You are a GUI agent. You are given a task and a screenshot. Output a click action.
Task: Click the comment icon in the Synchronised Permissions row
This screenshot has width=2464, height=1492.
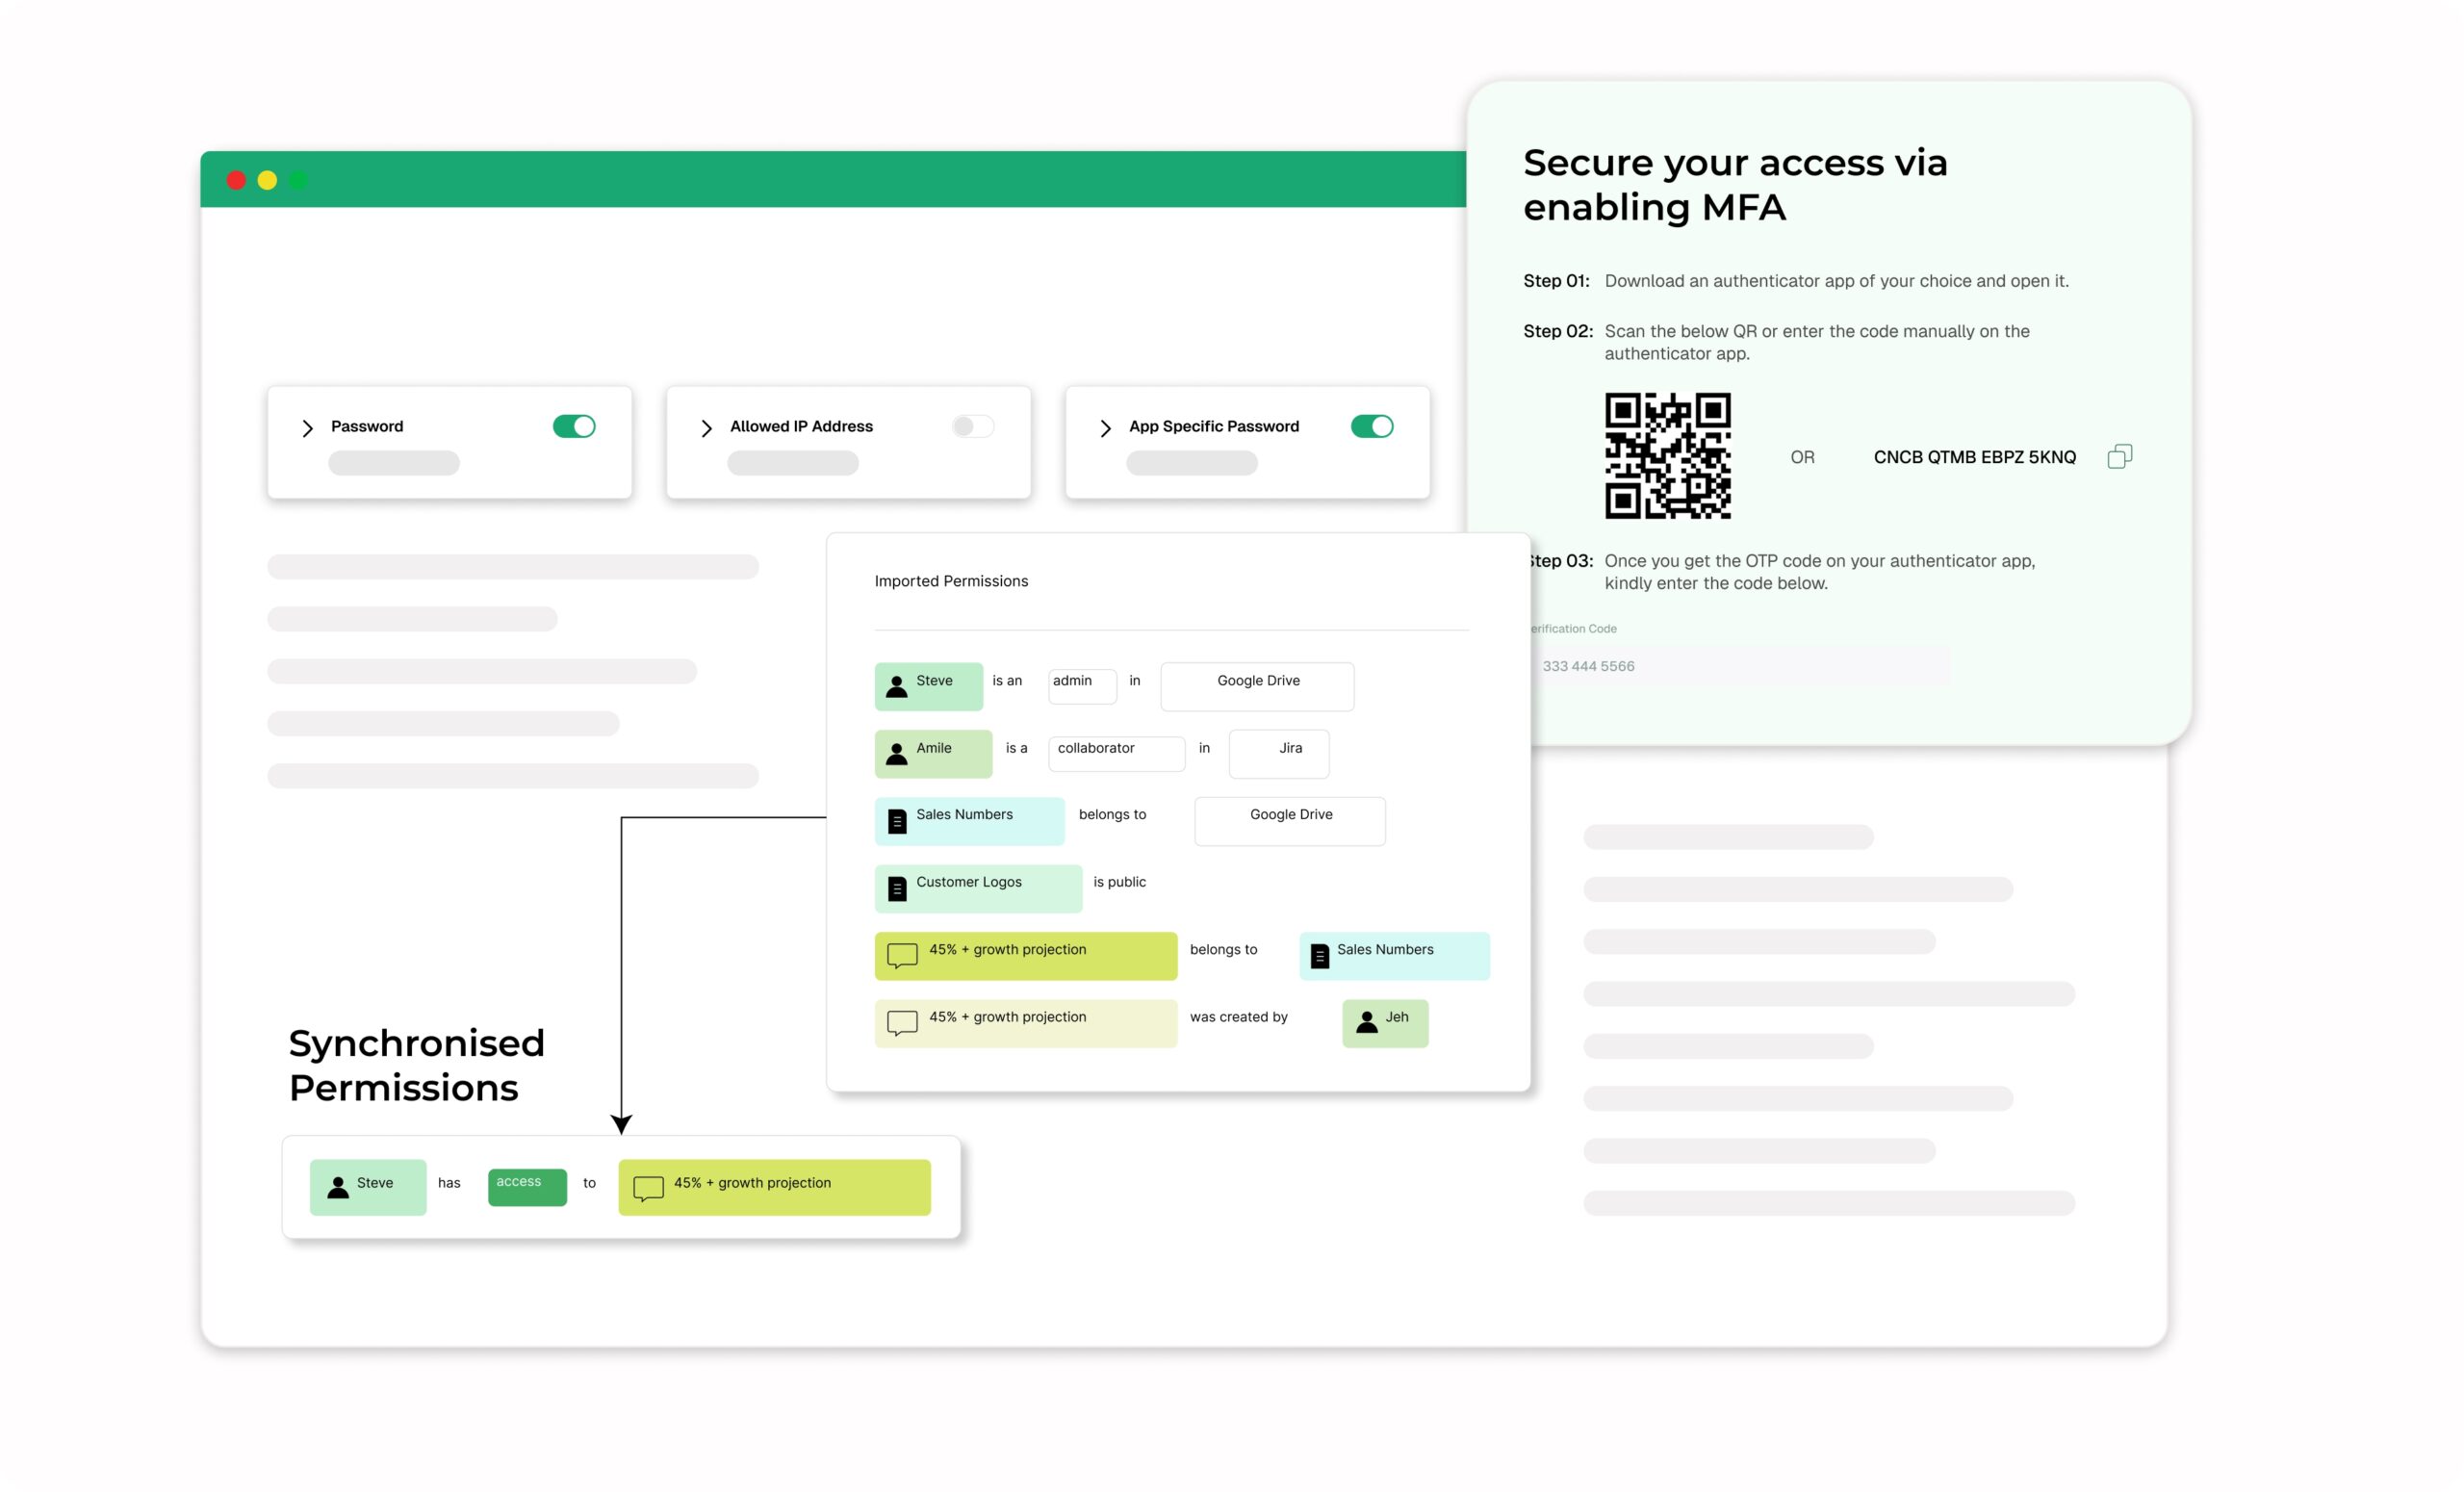click(x=648, y=1187)
